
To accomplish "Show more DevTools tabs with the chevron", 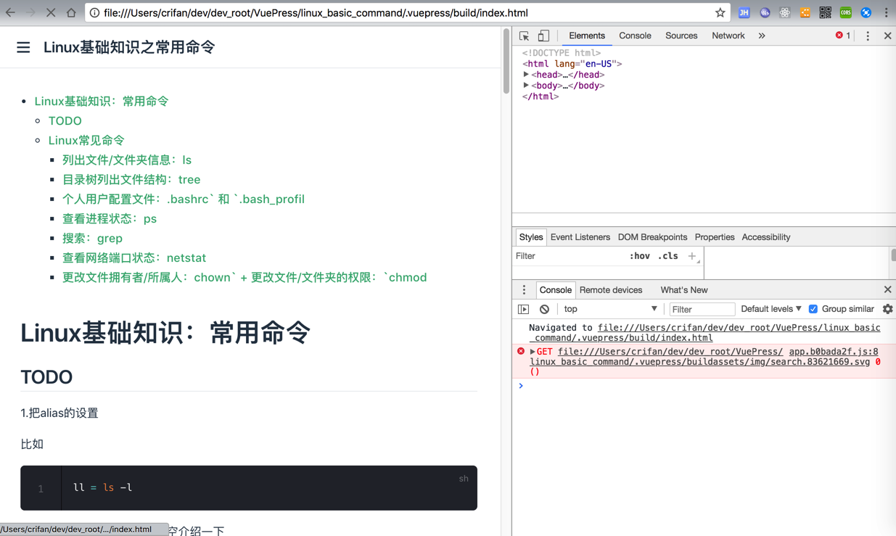I will pyautogui.click(x=762, y=36).
